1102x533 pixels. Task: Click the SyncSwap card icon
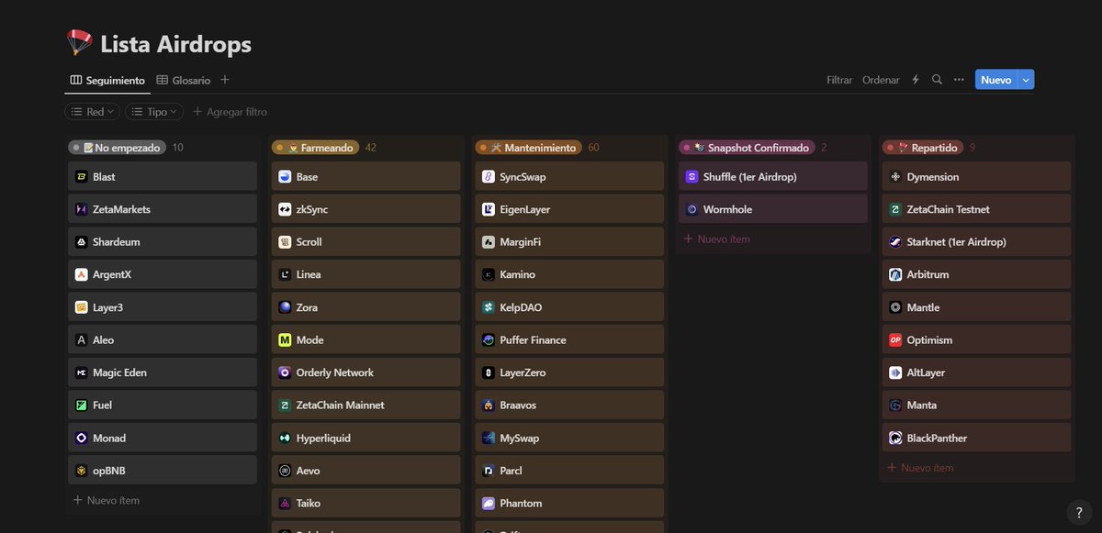pyautogui.click(x=489, y=177)
